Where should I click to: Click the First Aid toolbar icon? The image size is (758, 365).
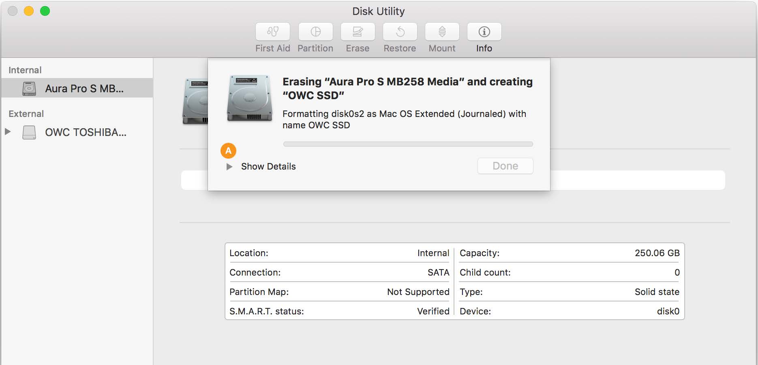coord(272,32)
